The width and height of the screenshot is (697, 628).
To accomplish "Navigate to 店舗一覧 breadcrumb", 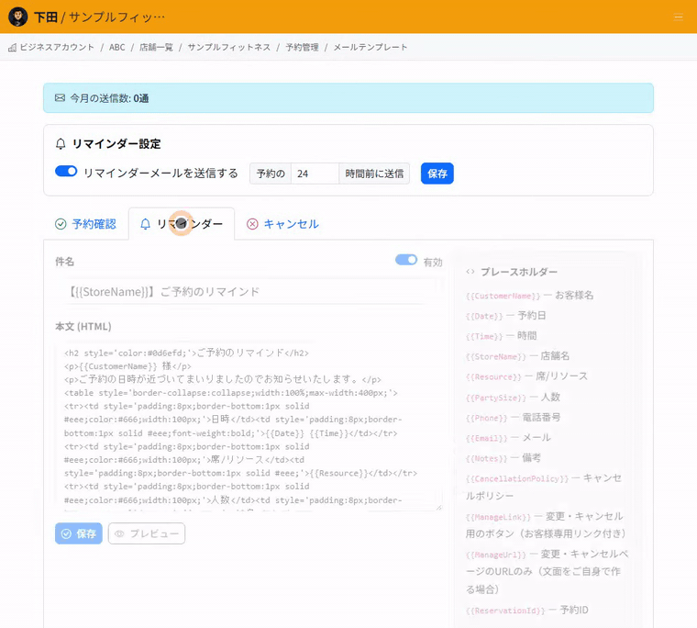I will point(156,47).
